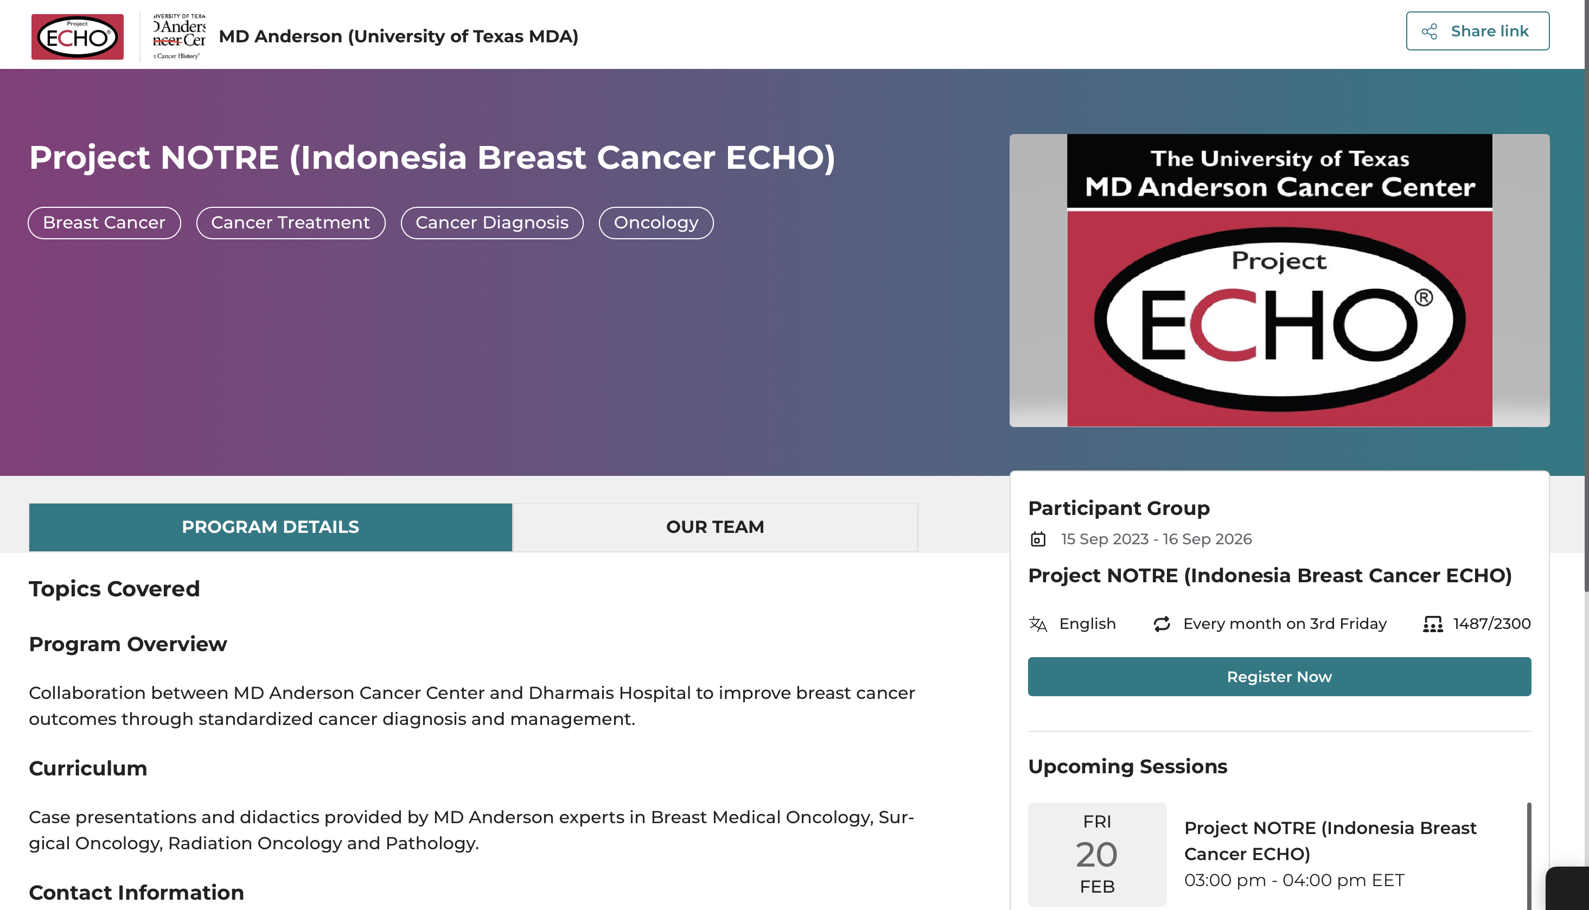Viewport: 1589px width, 910px height.
Task: Click the Share link button
Action: 1477,31
